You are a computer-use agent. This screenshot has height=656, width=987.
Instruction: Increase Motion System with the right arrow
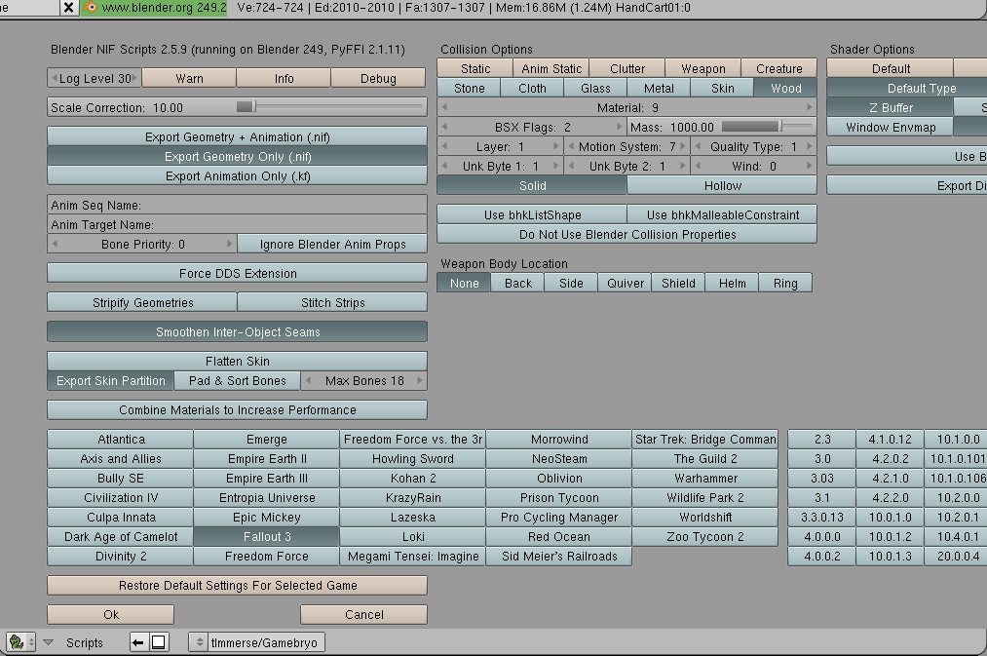click(684, 146)
